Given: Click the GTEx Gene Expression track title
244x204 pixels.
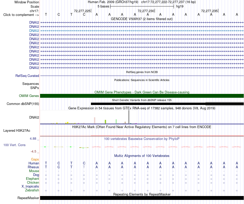Looking at the screenshot, I should click(x=142, y=108).
